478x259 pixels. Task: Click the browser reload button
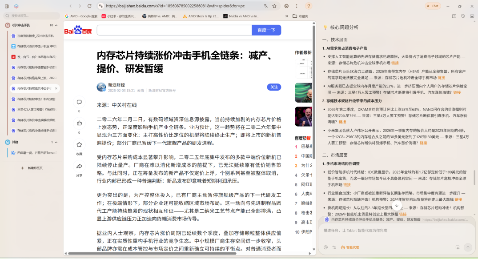[89, 6]
